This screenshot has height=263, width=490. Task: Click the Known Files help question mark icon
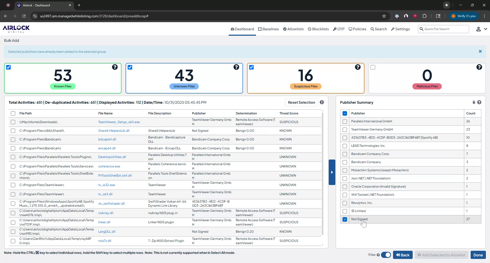coord(115,67)
